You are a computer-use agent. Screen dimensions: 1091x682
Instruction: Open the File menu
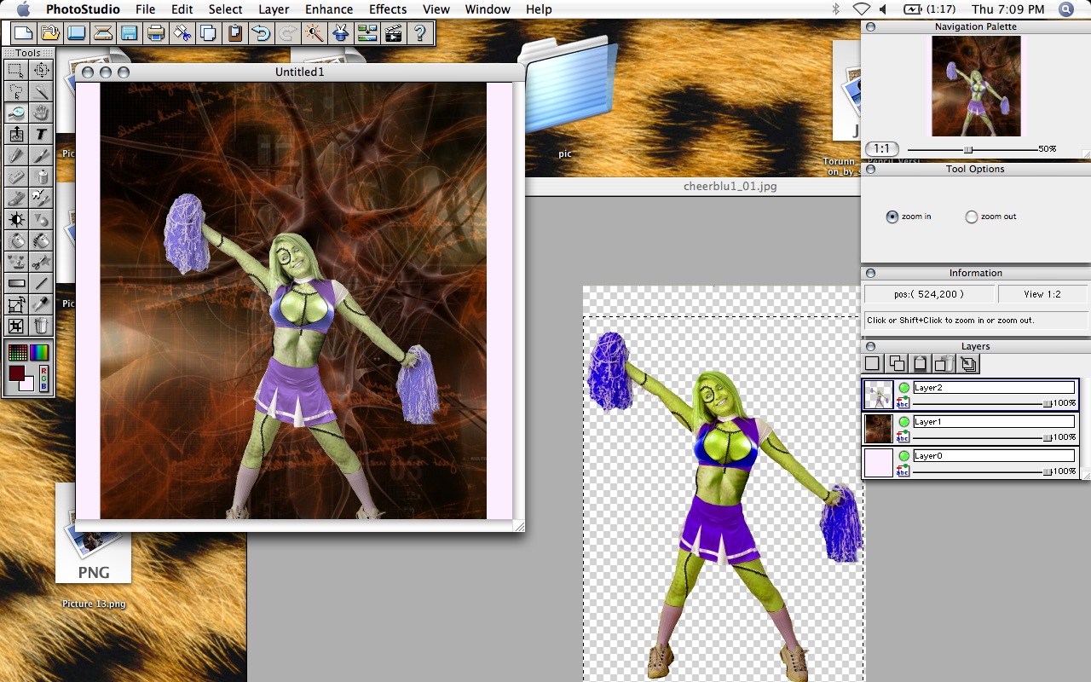click(x=145, y=9)
